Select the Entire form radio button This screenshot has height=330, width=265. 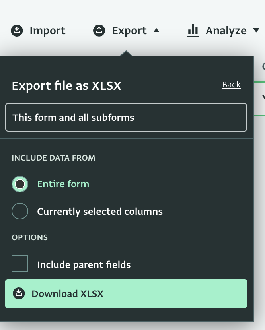tap(20, 184)
